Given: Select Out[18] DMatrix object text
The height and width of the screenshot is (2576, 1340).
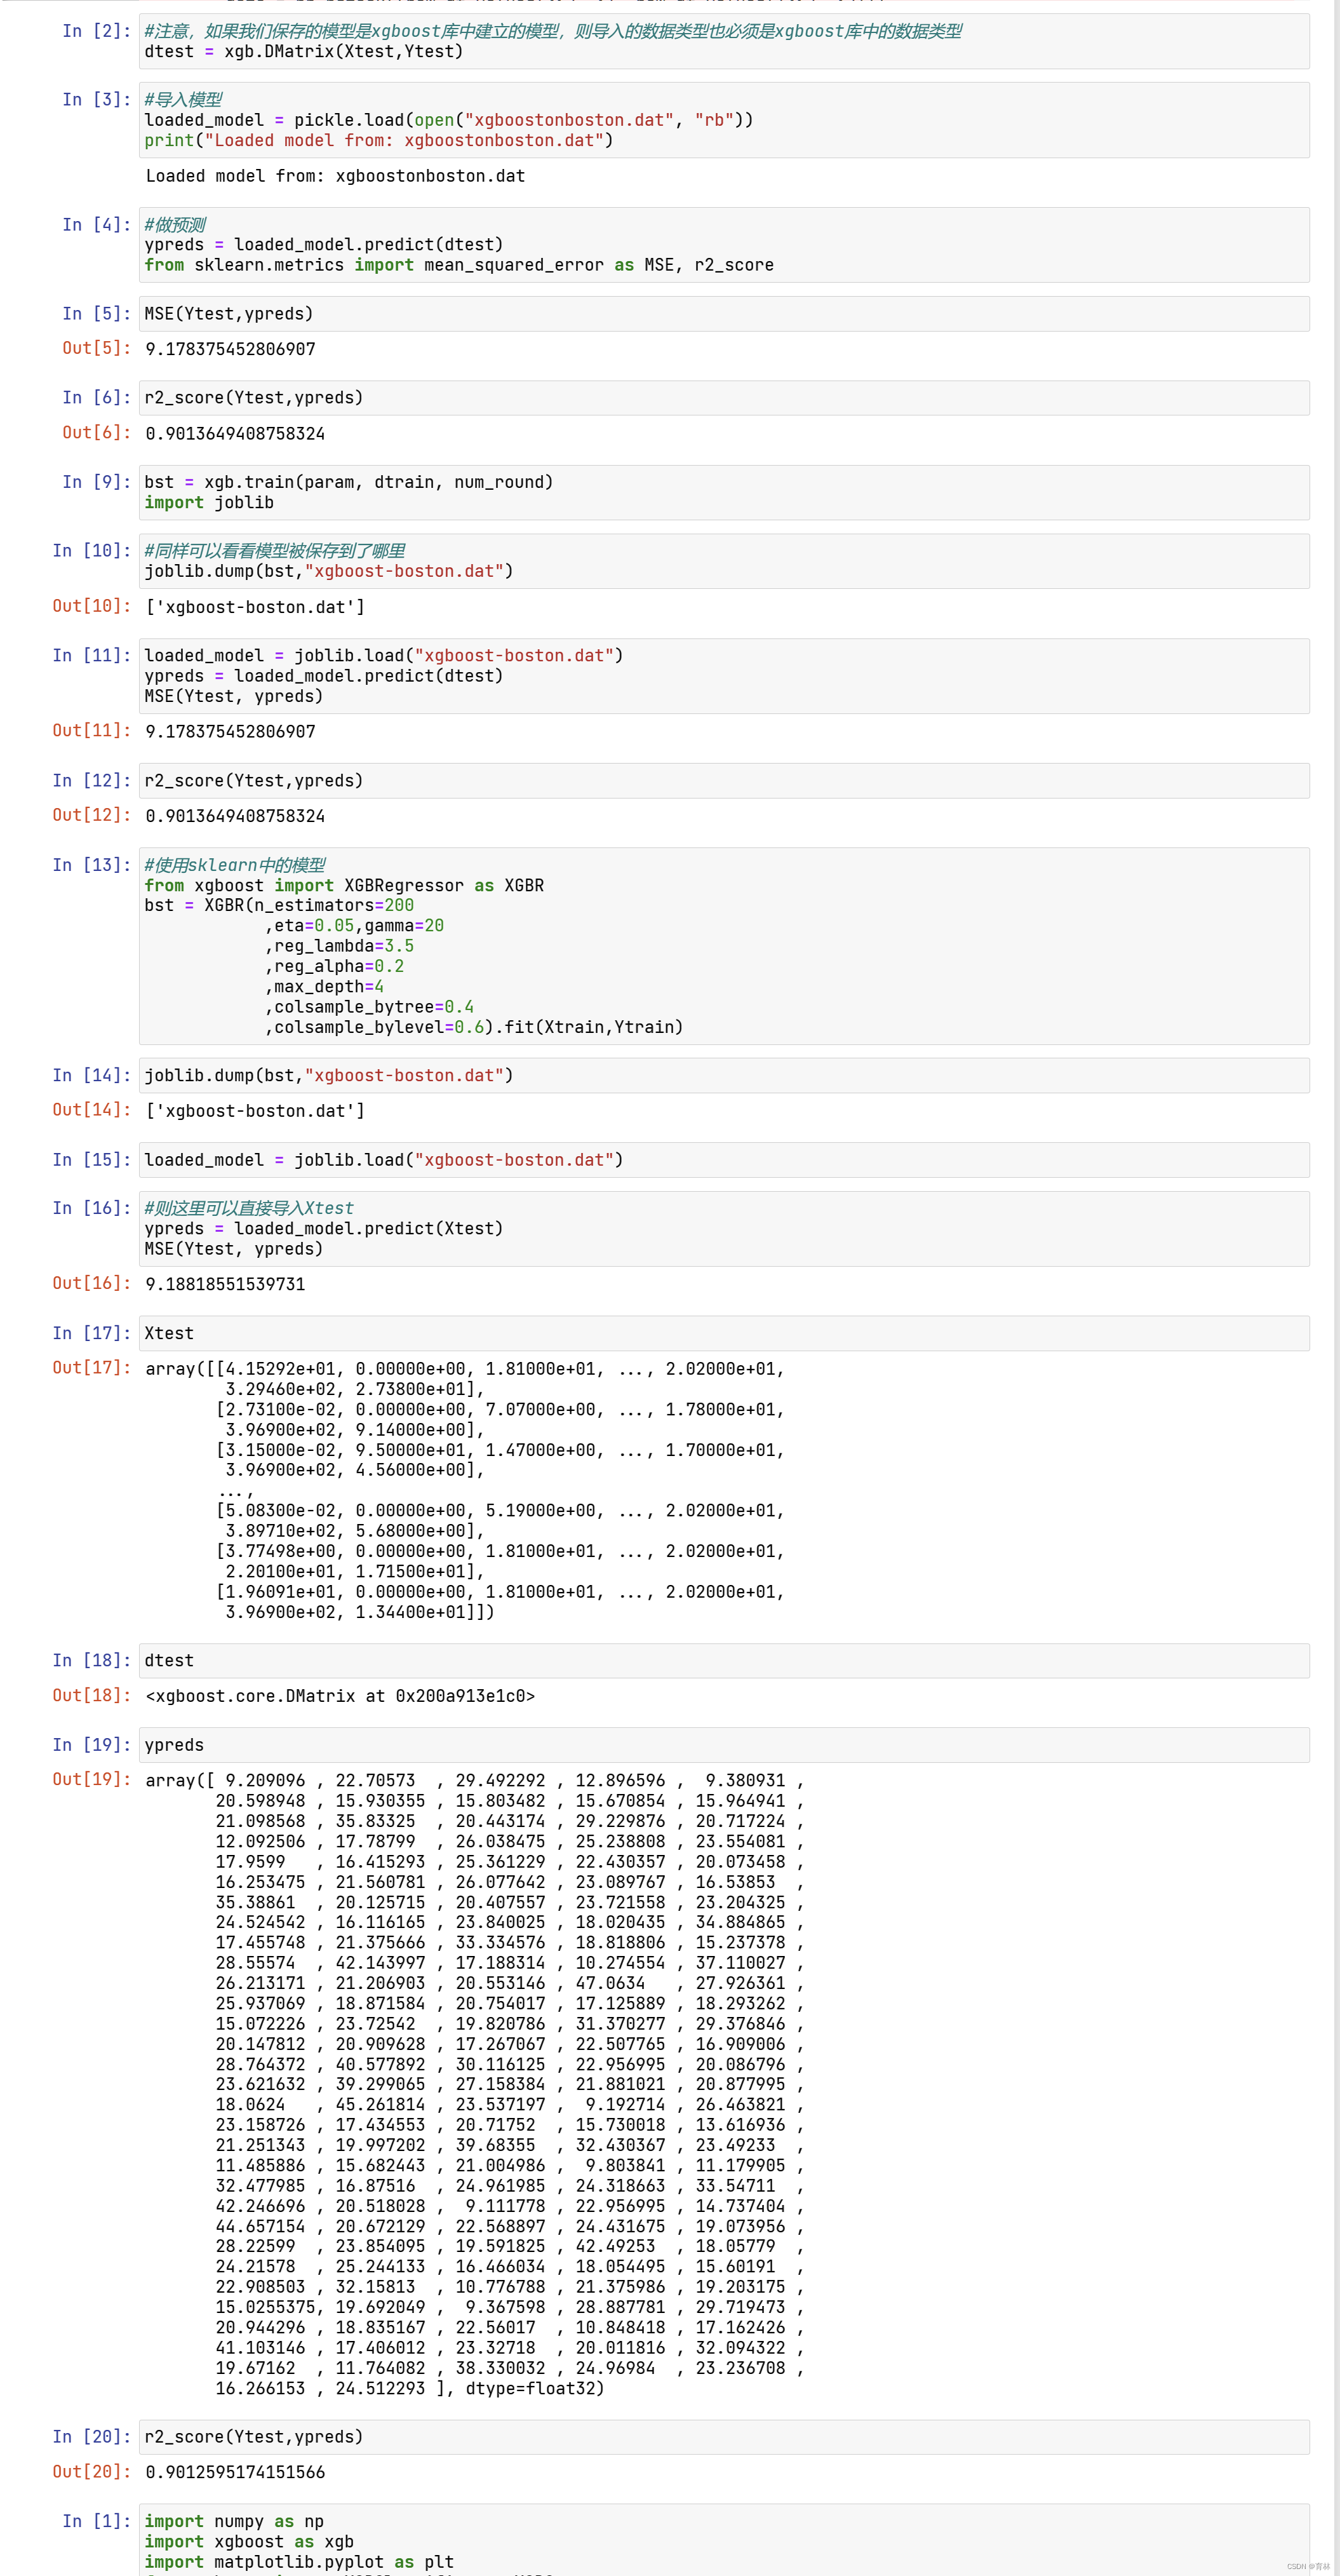Looking at the screenshot, I should pyautogui.click(x=340, y=1696).
